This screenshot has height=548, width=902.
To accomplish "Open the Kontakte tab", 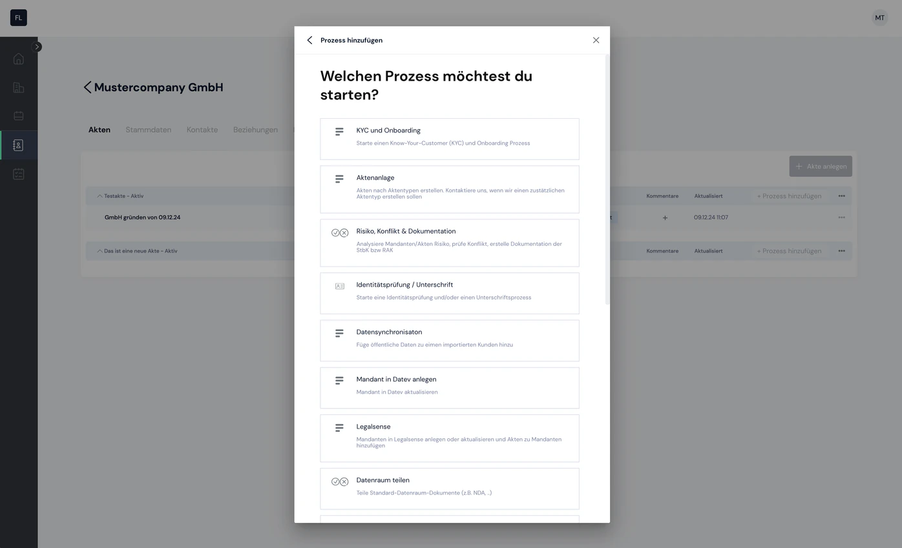I will [202, 130].
